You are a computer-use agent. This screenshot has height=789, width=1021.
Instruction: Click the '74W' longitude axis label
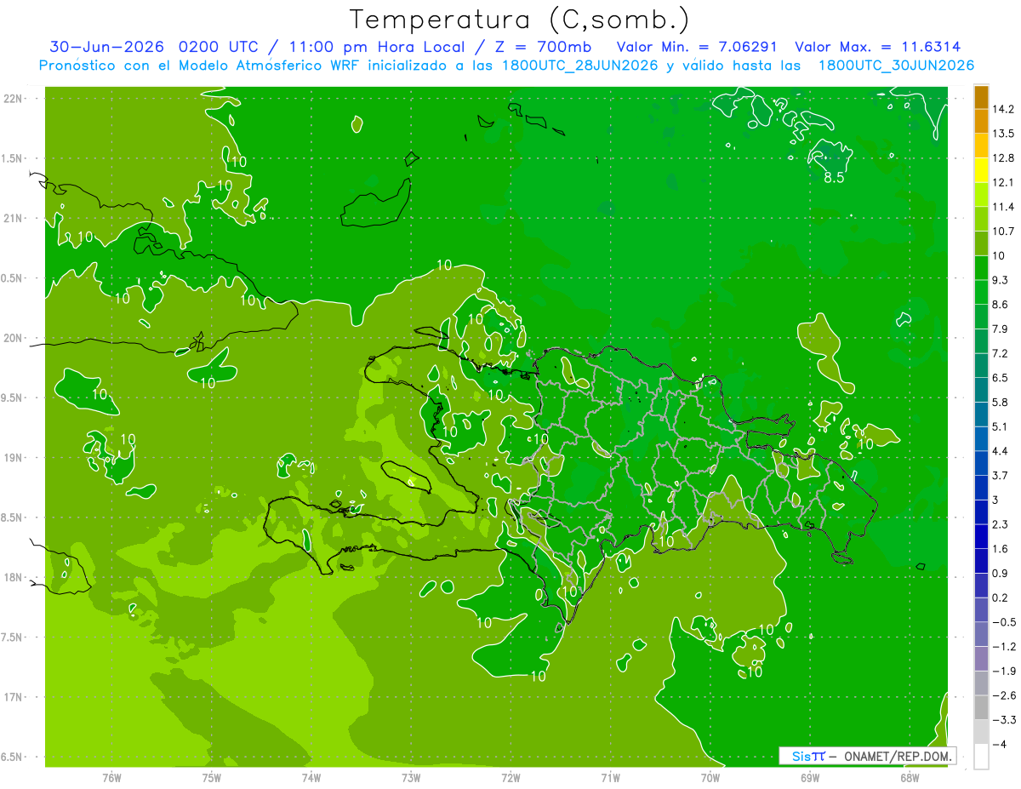pos(311,777)
